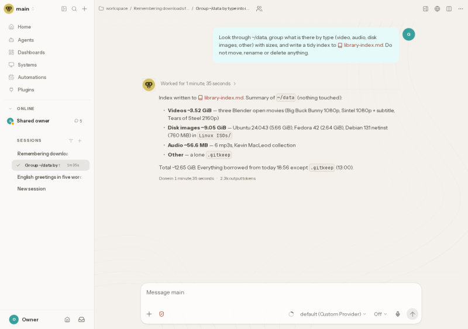
Task: Open search from the sidebar header
Action: tap(74, 9)
